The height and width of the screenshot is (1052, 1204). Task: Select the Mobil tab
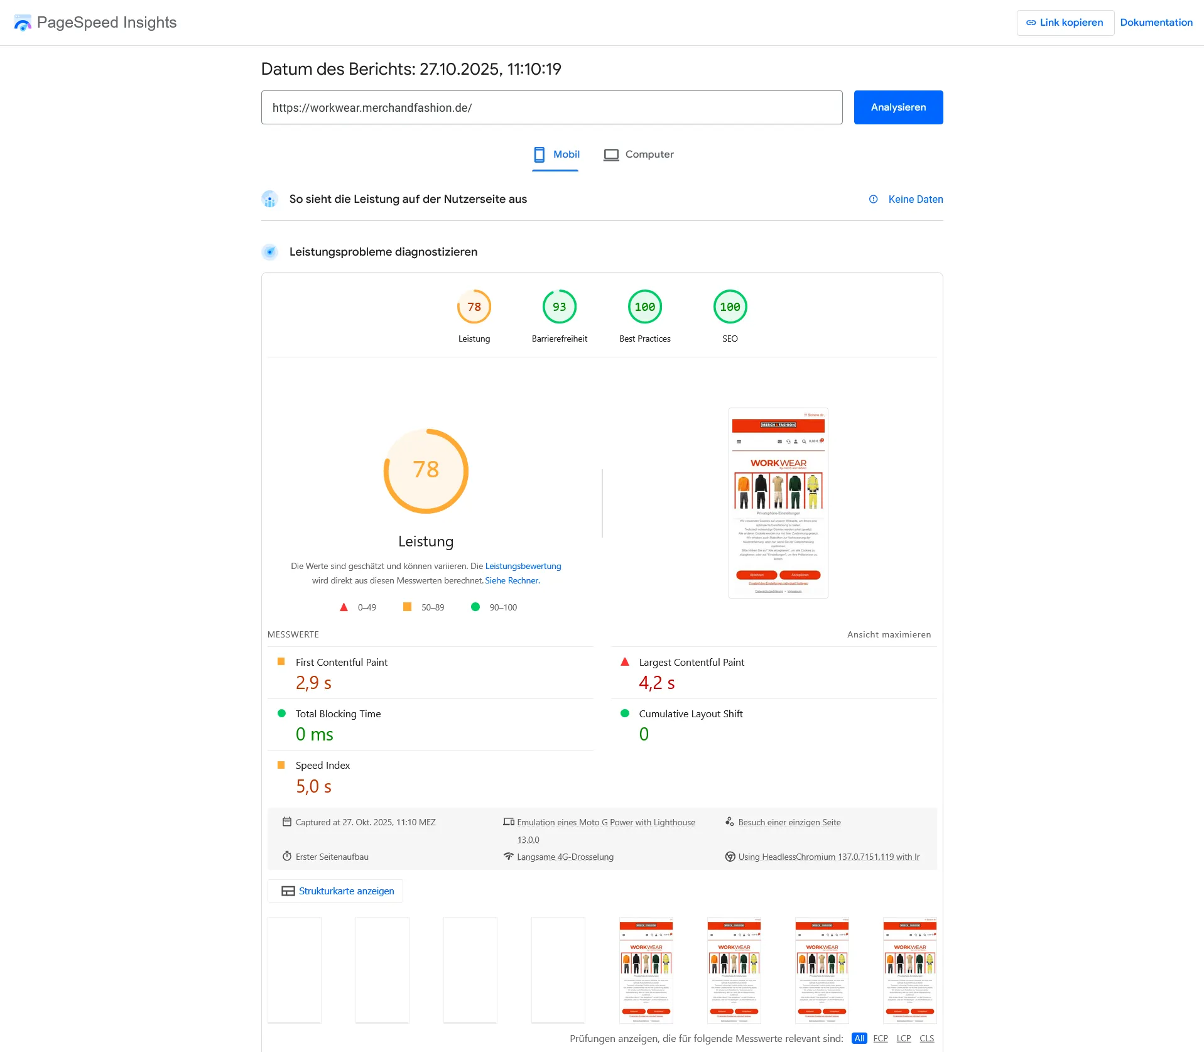(555, 155)
